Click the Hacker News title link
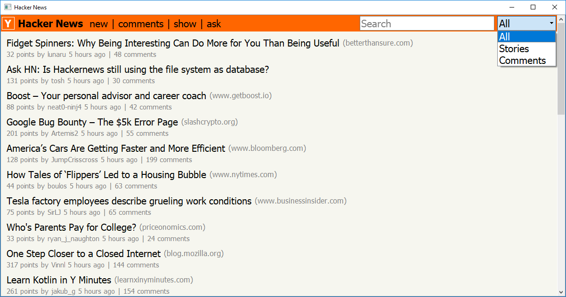Viewport: 566px width, 297px height. point(50,23)
